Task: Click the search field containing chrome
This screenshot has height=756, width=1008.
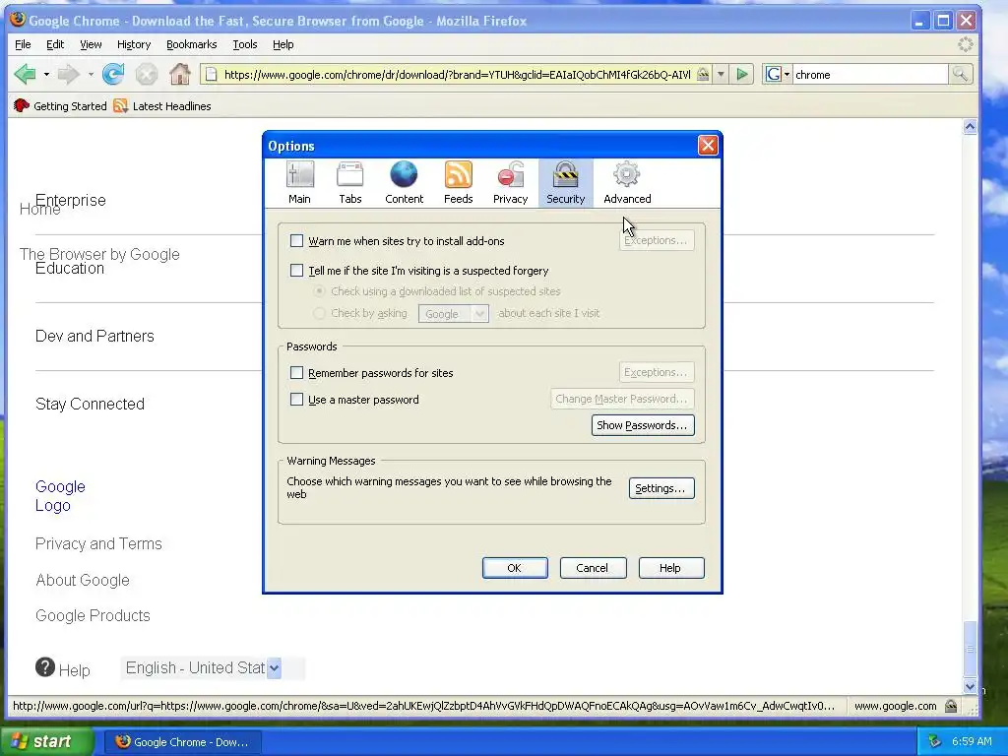Action: [870, 75]
